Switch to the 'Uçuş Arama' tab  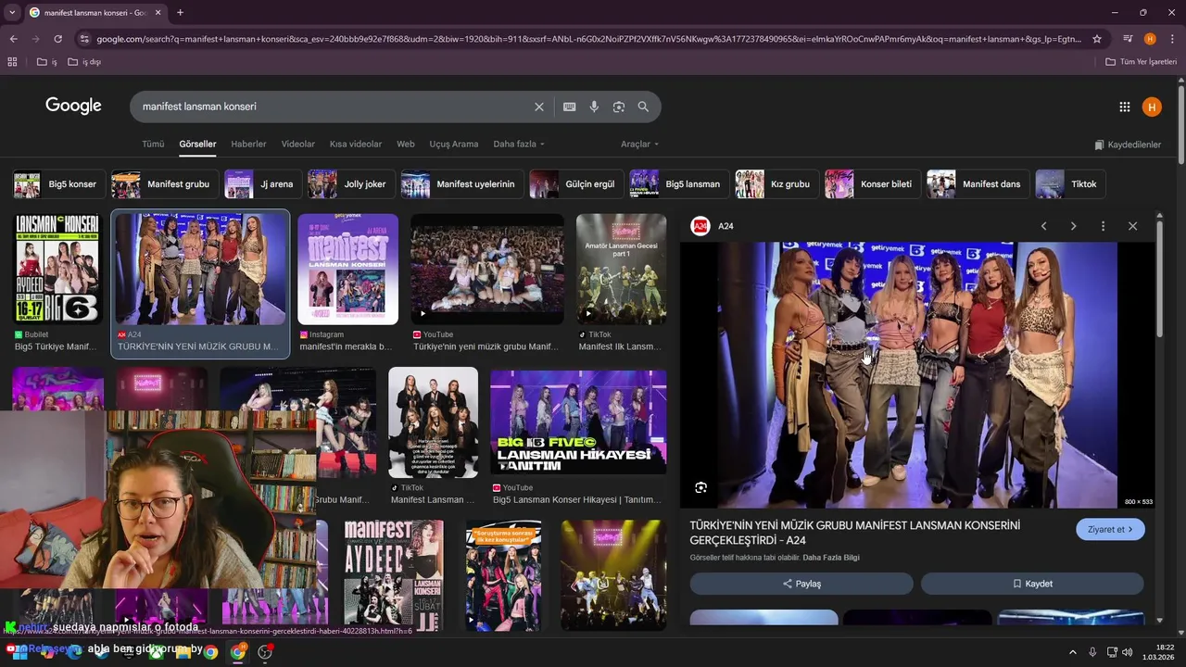(454, 144)
